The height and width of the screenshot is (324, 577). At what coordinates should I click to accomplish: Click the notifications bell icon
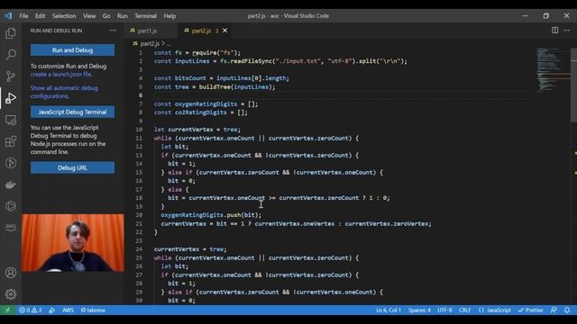click(567, 310)
